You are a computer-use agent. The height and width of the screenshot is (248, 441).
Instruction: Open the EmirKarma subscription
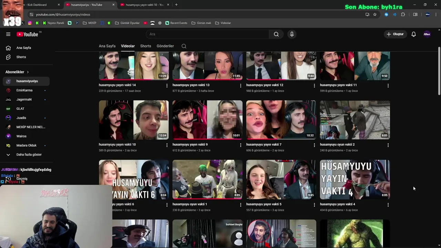coord(26,90)
